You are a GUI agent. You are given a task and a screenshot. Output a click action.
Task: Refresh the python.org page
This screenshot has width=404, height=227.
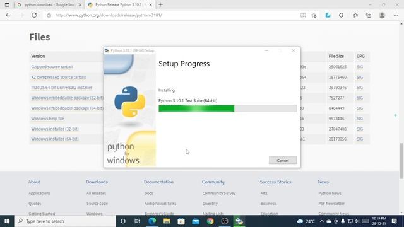[x=34, y=15]
